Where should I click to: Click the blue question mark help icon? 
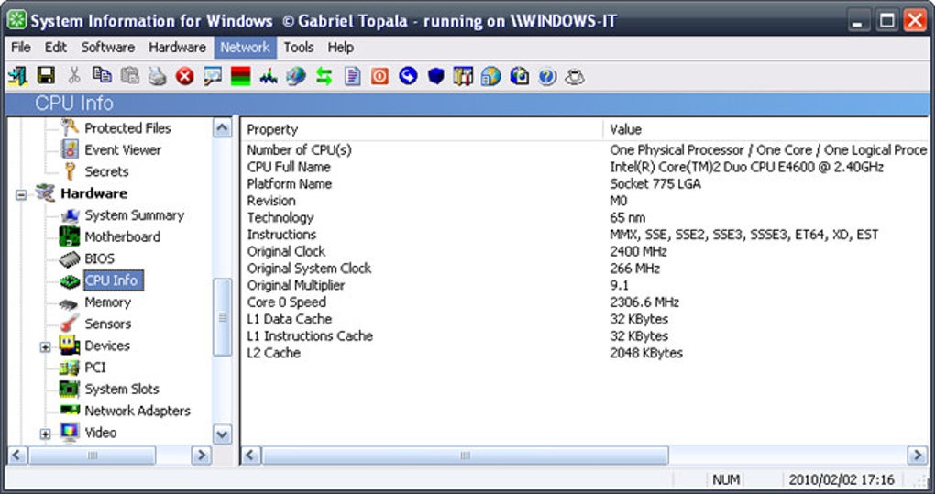[x=547, y=76]
